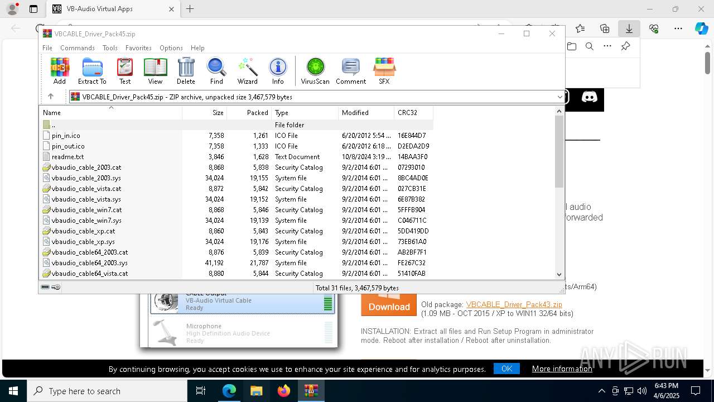Sort files by Type column

tap(305, 113)
